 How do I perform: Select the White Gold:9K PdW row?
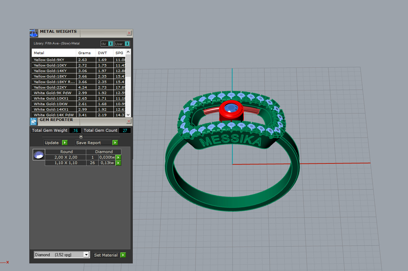click(x=79, y=93)
